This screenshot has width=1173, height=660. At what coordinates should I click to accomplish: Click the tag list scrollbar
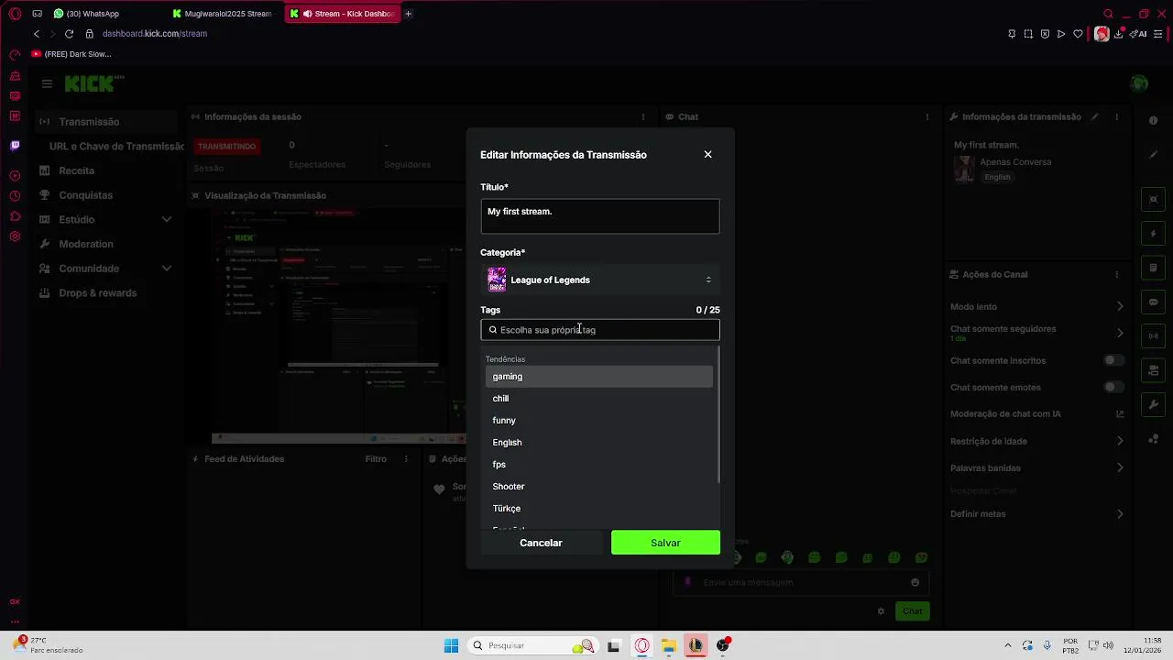pyautogui.click(x=718, y=414)
